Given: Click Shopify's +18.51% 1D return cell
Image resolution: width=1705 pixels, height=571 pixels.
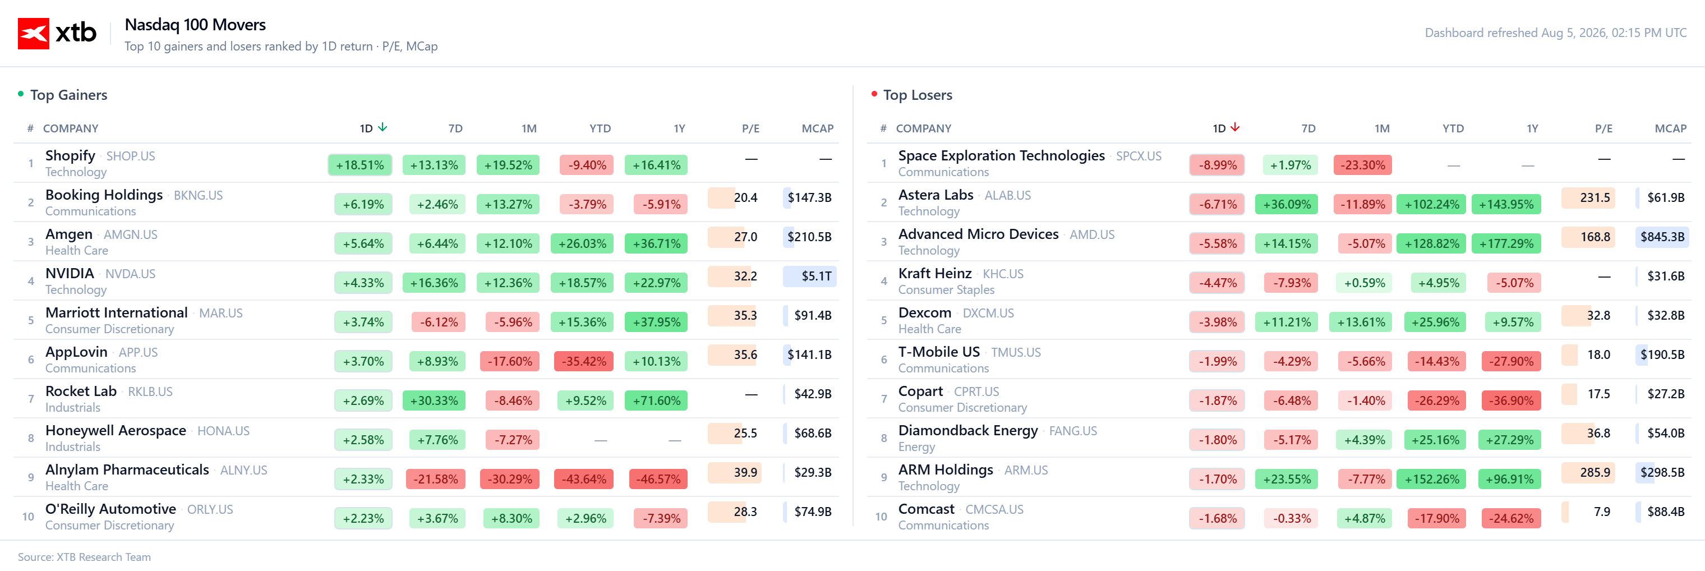Looking at the screenshot, I should [x=360, y=165].
